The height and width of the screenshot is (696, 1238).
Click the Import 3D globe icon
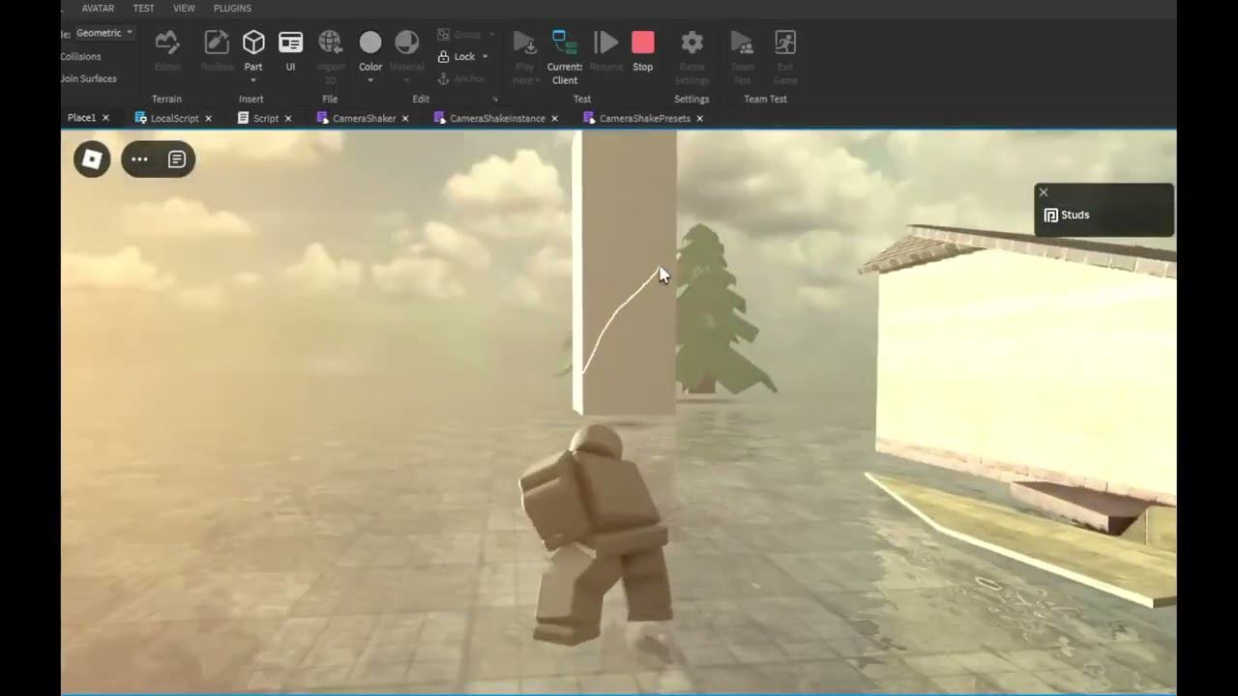point(330,43)
